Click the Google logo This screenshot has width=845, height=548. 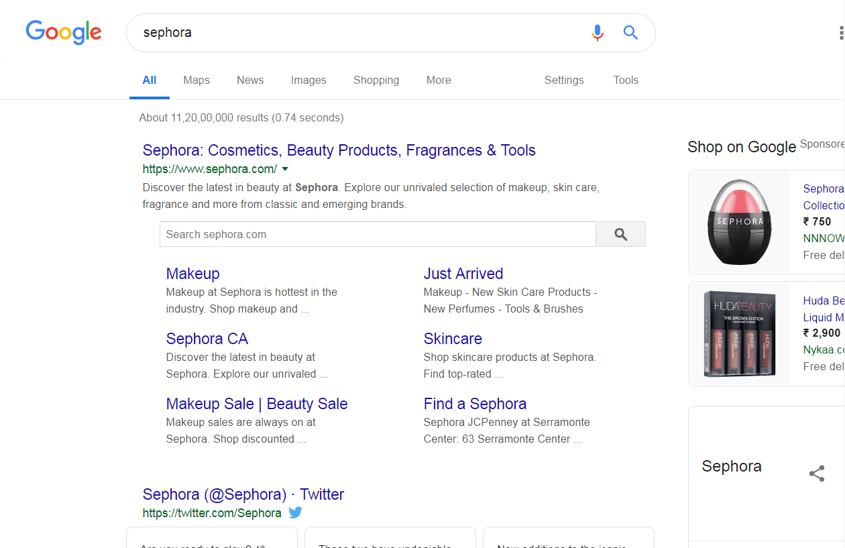(64, 32)
